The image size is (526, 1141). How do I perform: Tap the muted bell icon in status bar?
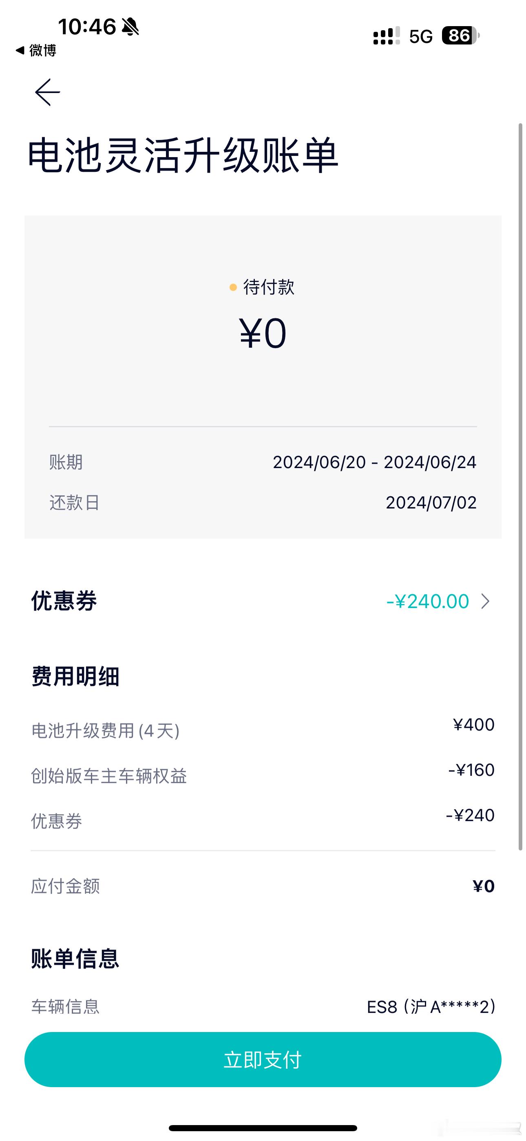coord(130,27)
